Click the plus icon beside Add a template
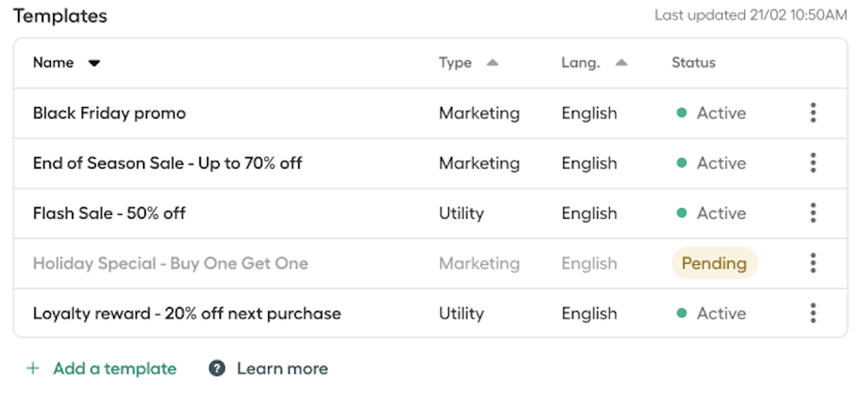This screenshot has width=860, height=397. click(x=33, y=369)
